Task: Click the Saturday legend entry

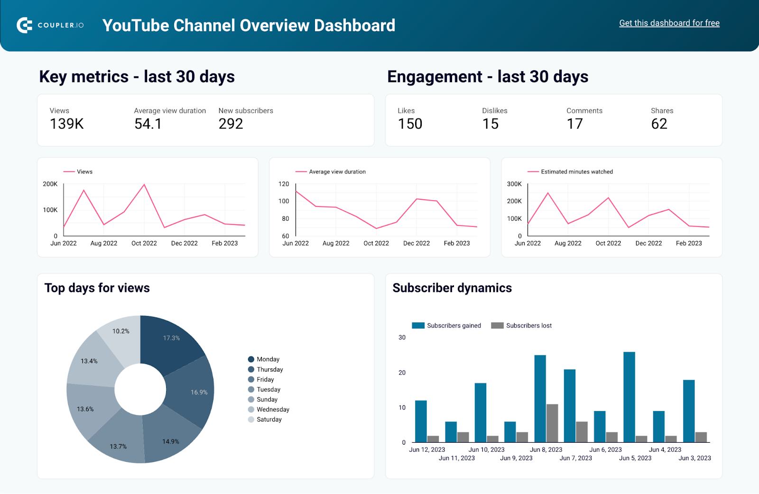Action: (x=269, y=419)
